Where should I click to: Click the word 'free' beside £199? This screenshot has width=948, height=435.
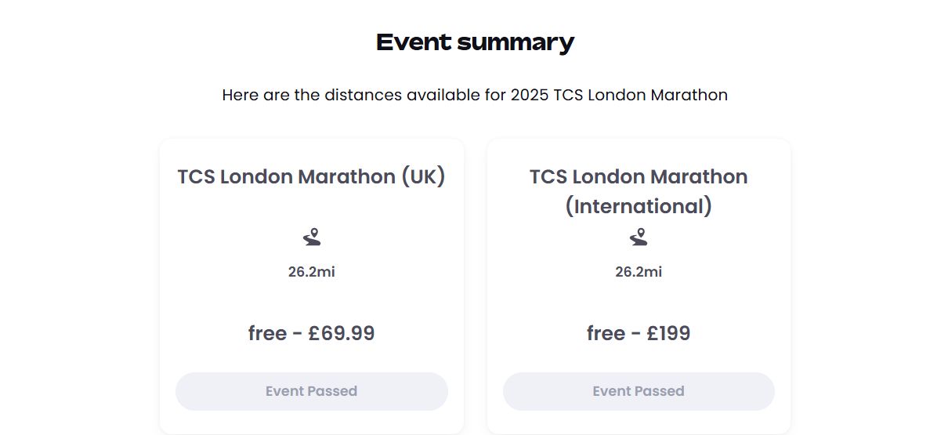tap(606, 333)
